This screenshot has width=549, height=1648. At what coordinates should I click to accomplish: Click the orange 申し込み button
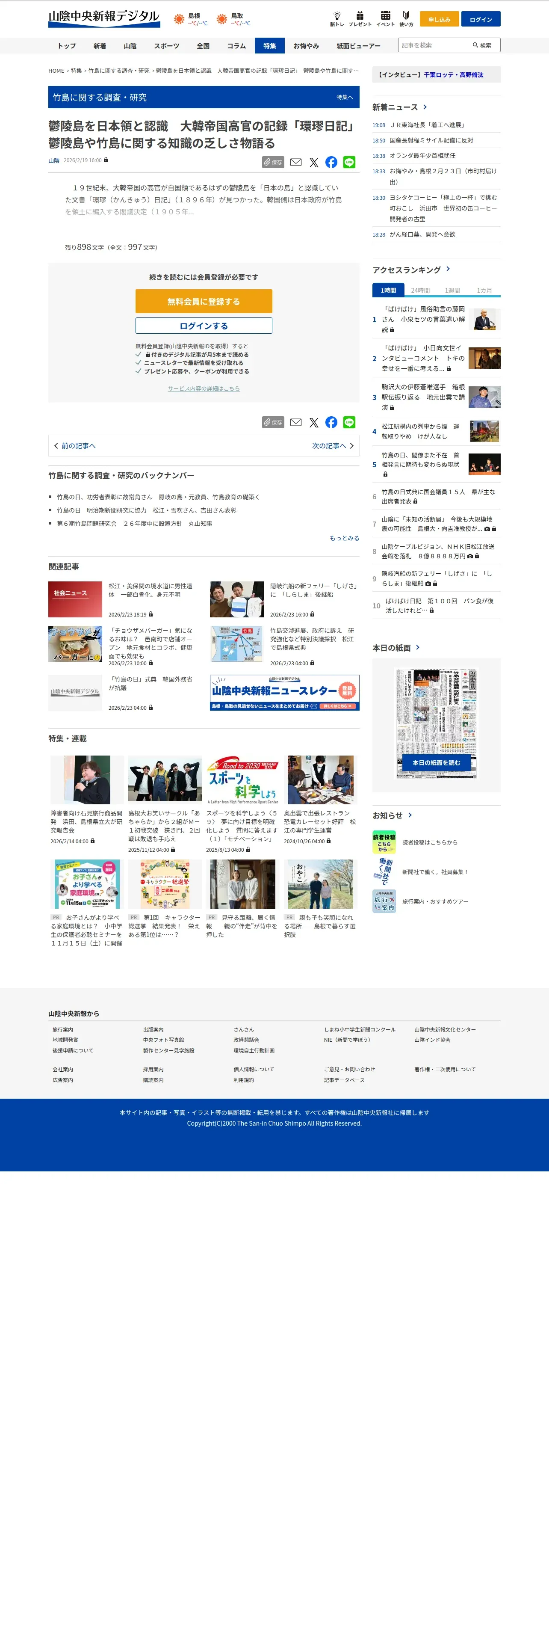click(x=439, y=19)
